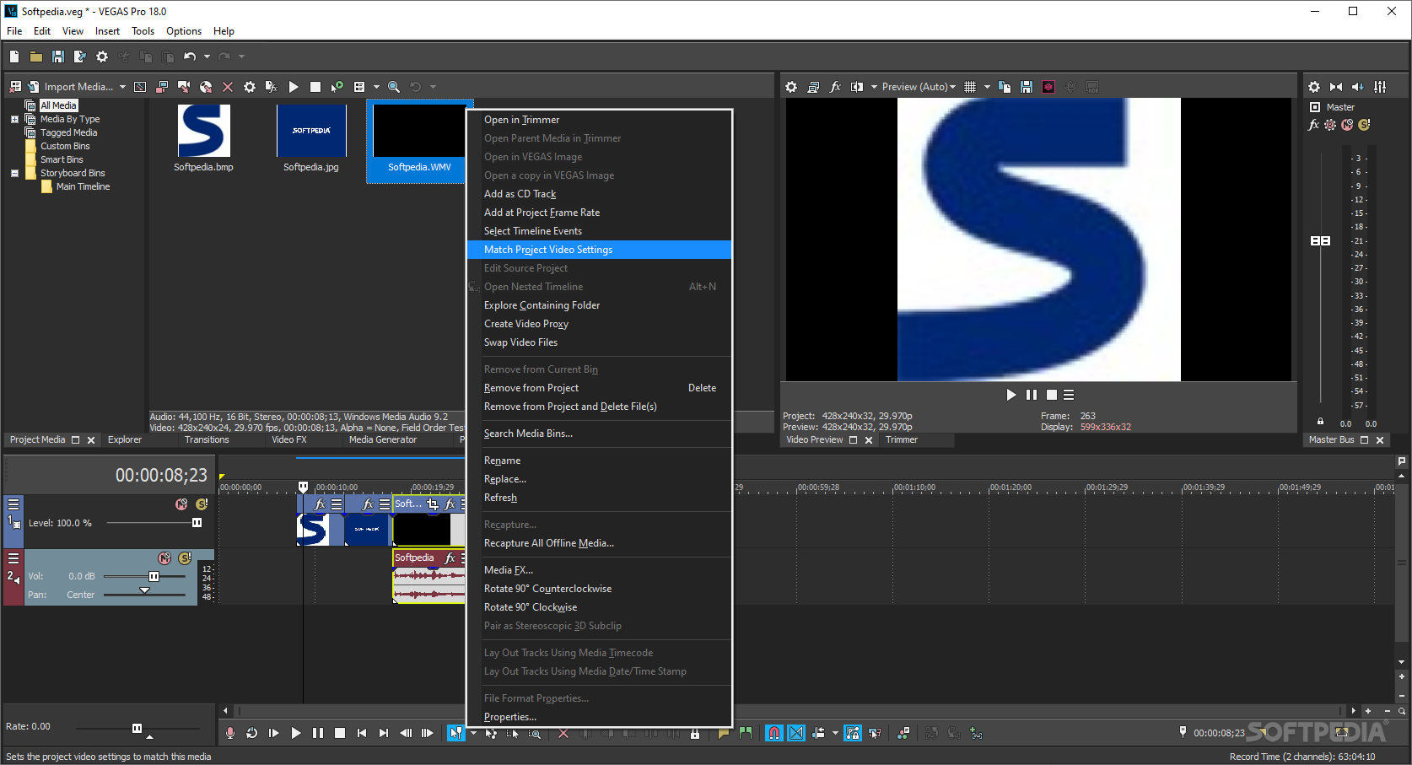This screenshot has width=1412, height=765.
Task: Collapse the Storyboard Bins tree node
Action: click(x=14, y=174)
